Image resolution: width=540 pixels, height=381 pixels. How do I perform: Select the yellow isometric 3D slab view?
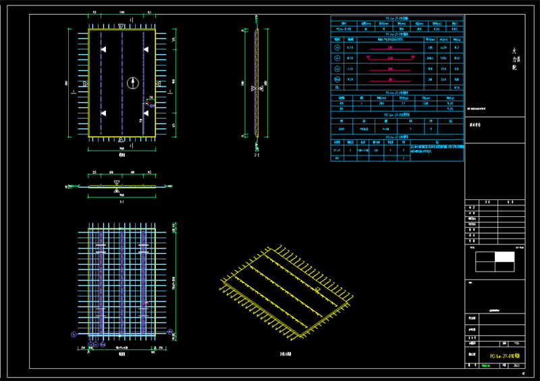[x=286, y=293]
